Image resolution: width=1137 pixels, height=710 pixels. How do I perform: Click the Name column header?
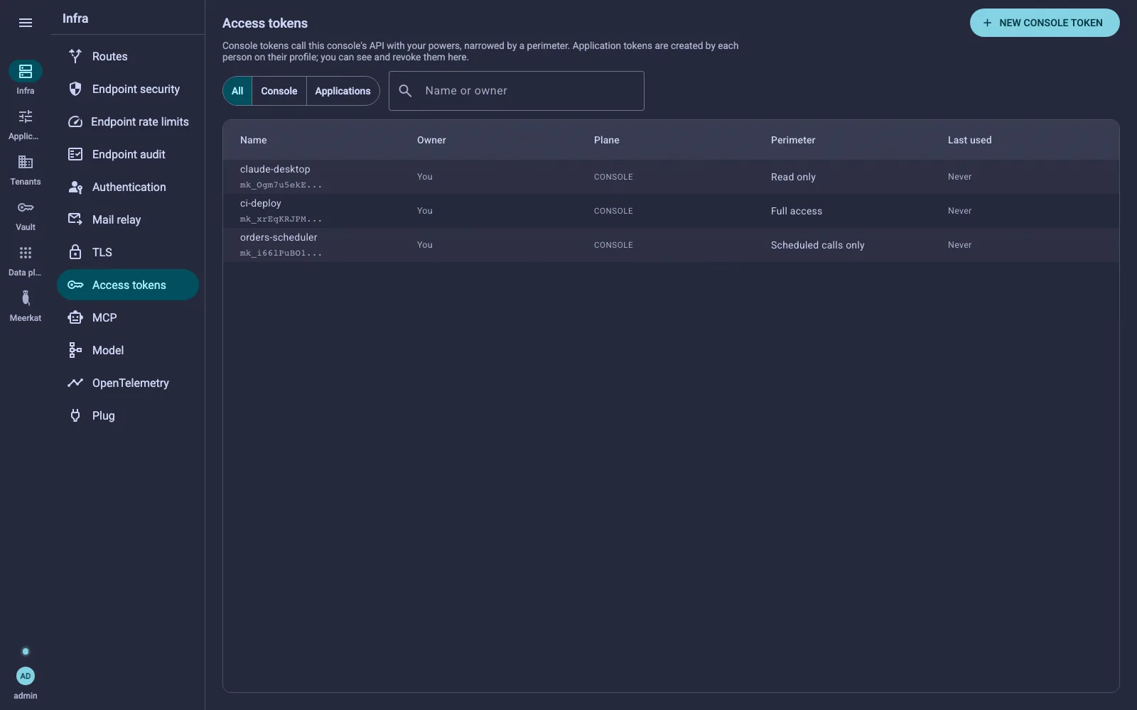point(254,140)
